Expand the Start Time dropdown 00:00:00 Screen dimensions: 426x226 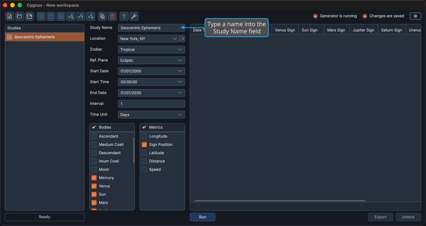152,82
